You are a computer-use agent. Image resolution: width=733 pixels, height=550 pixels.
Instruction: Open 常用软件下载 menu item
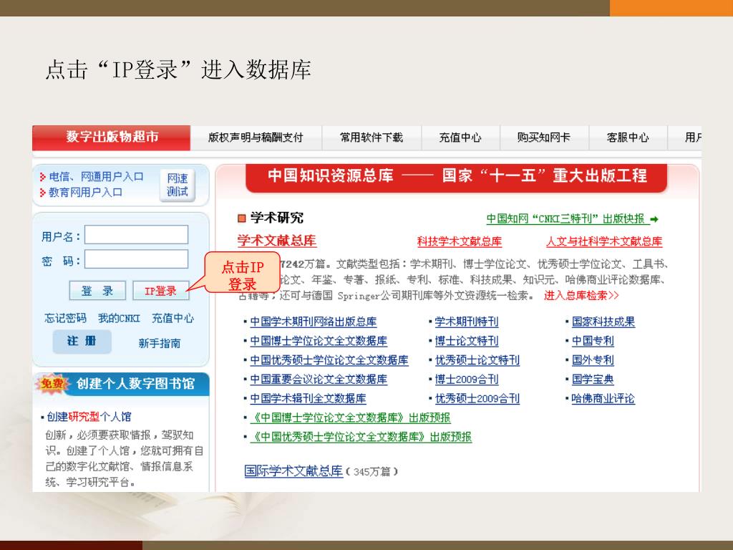tap(372, 137)
